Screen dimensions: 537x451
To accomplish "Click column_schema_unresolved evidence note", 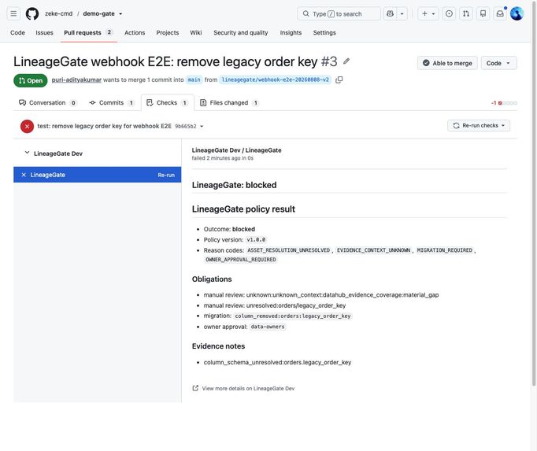I will 277,362.
